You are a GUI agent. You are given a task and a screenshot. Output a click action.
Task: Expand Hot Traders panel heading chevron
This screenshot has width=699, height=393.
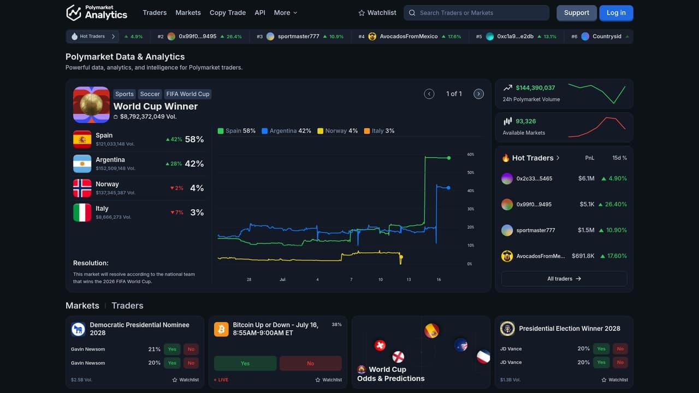tap(558, 158)
